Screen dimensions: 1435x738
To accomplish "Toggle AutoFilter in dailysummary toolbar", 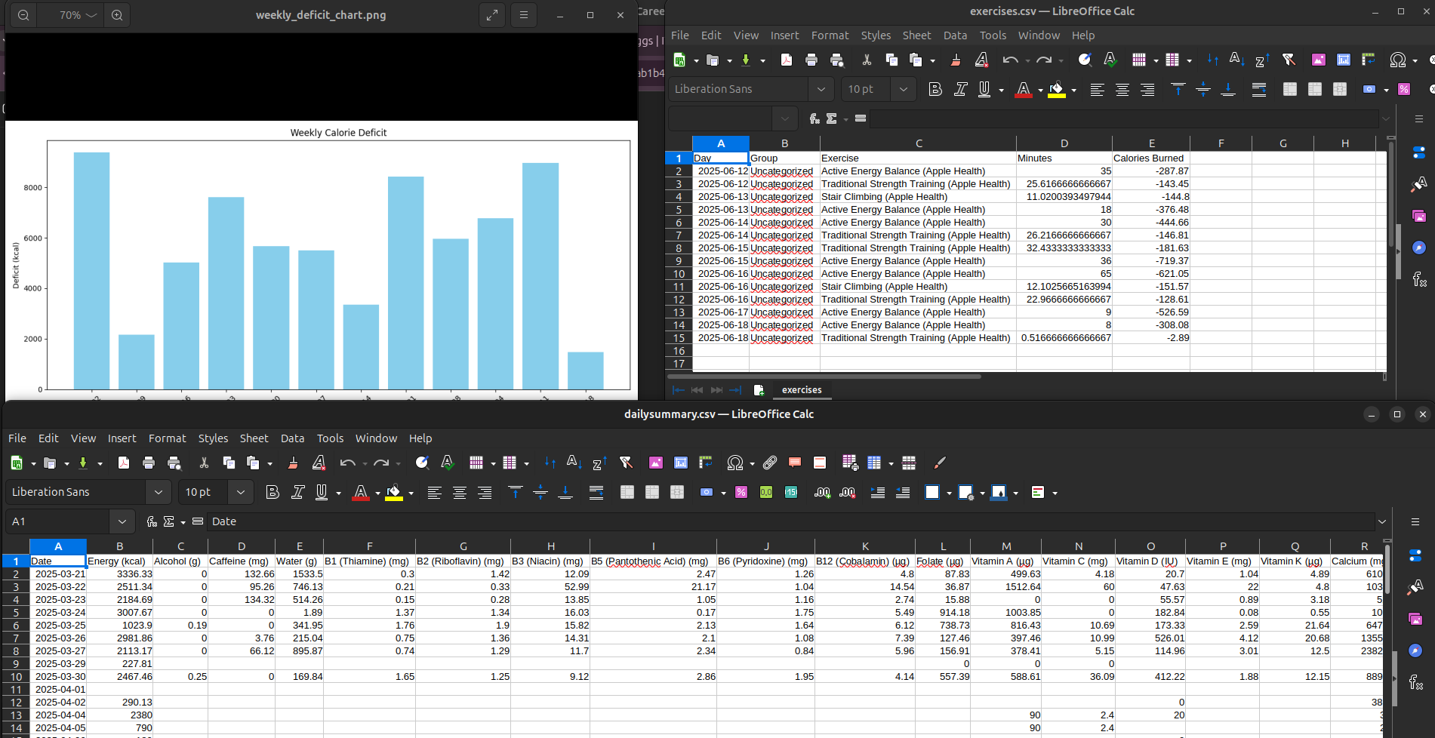I will pos(626,463).
